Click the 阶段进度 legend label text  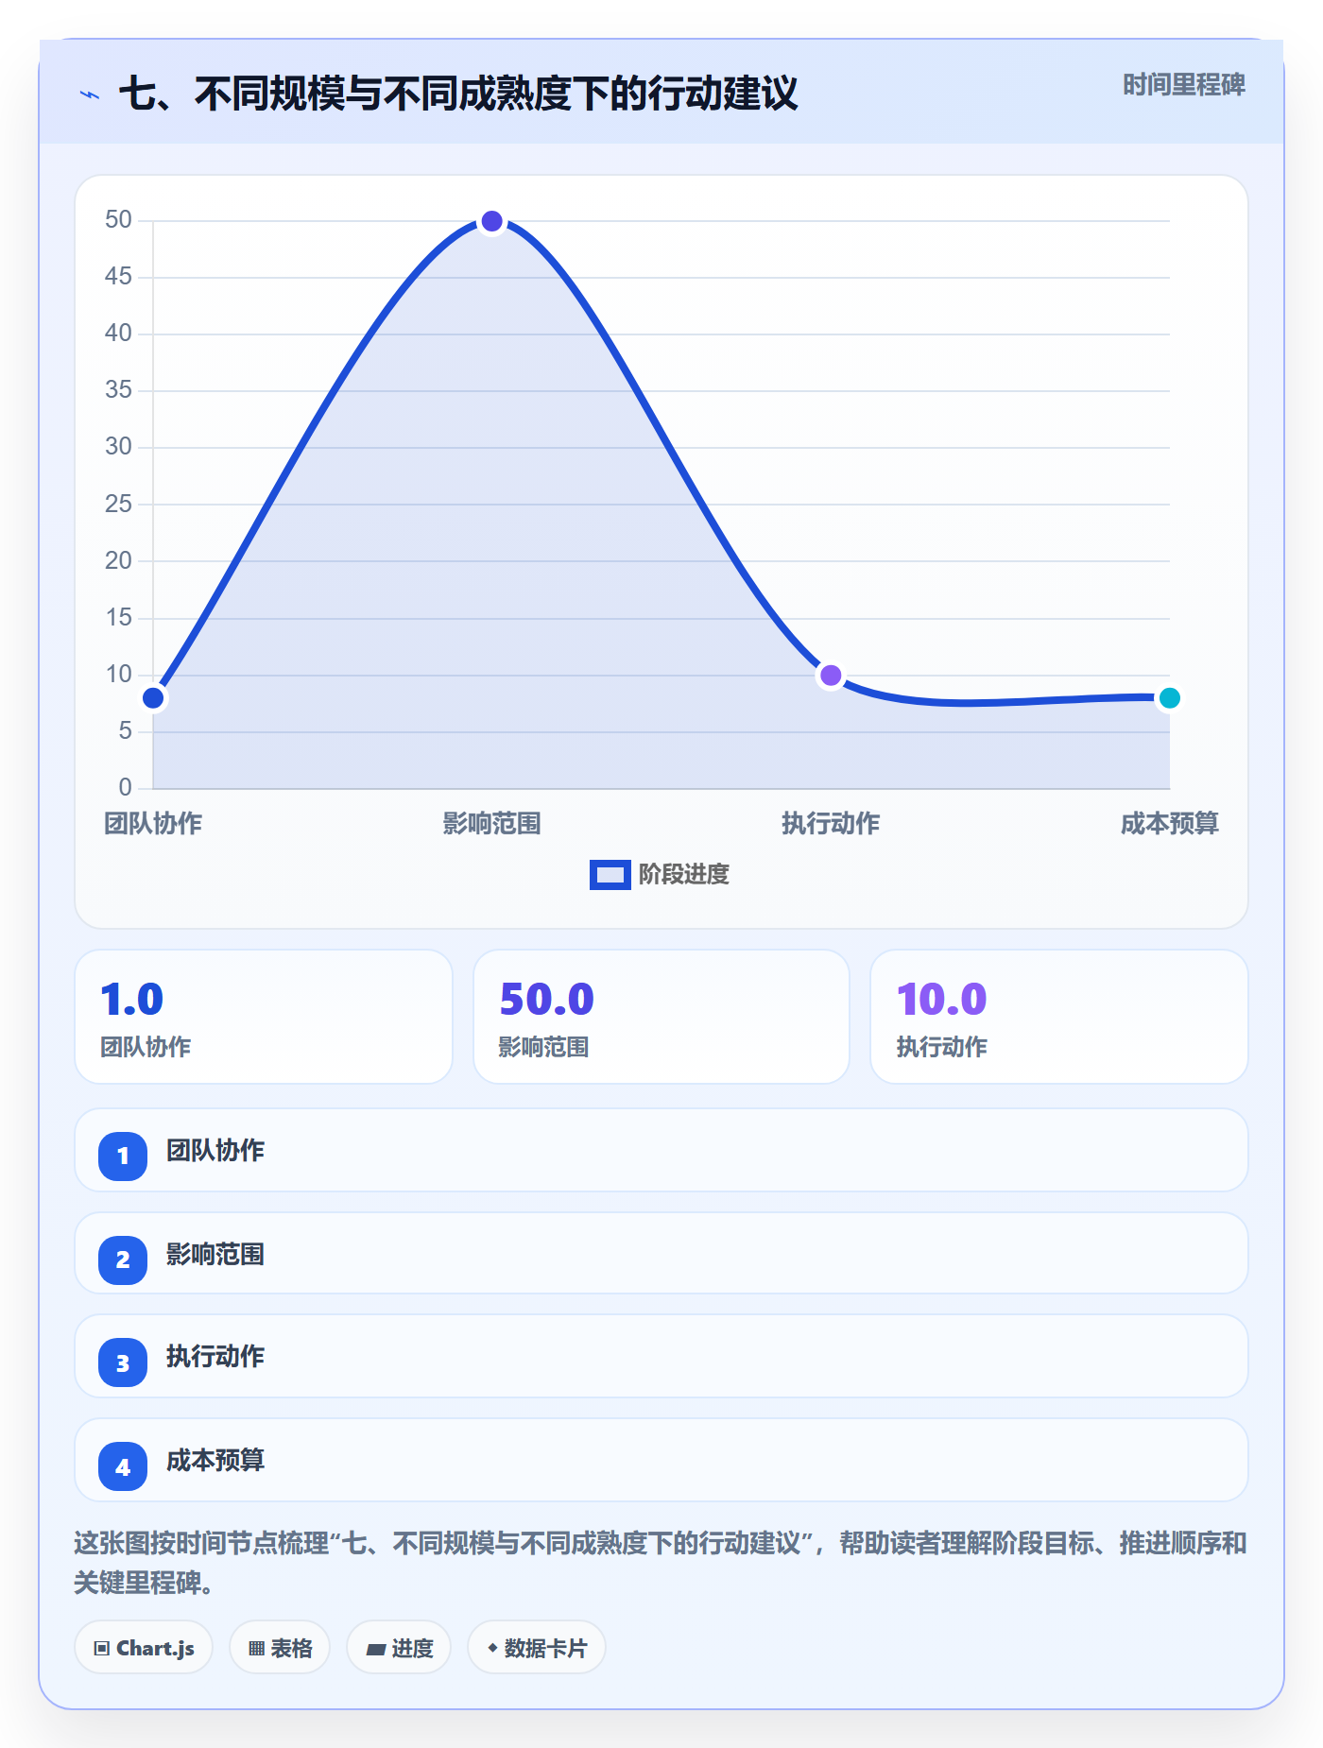[684, 874]
